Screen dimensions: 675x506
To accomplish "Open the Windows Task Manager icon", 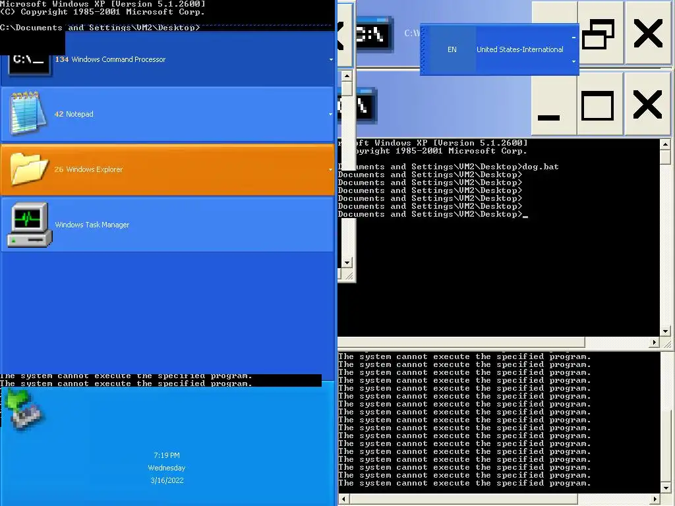I will click(29, 225).
